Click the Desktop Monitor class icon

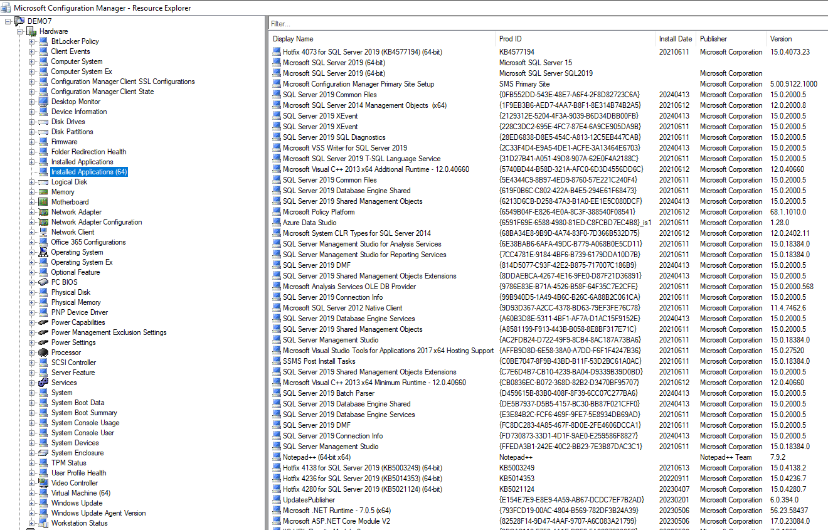coord(43,102)
